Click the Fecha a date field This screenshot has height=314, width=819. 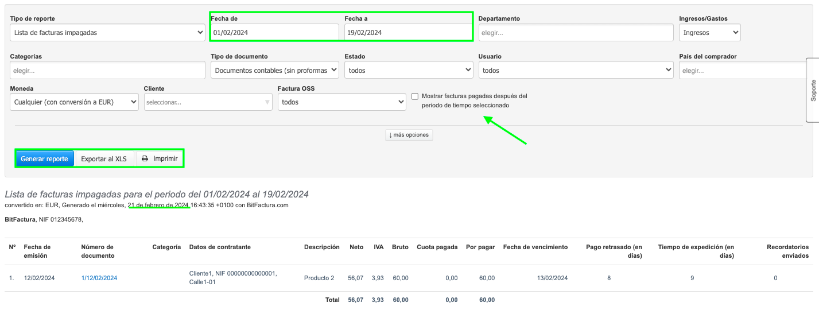pos(407,33)
